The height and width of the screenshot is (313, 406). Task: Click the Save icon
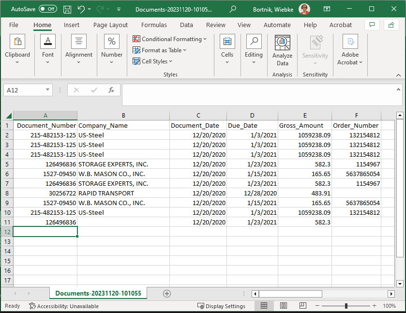66,9
